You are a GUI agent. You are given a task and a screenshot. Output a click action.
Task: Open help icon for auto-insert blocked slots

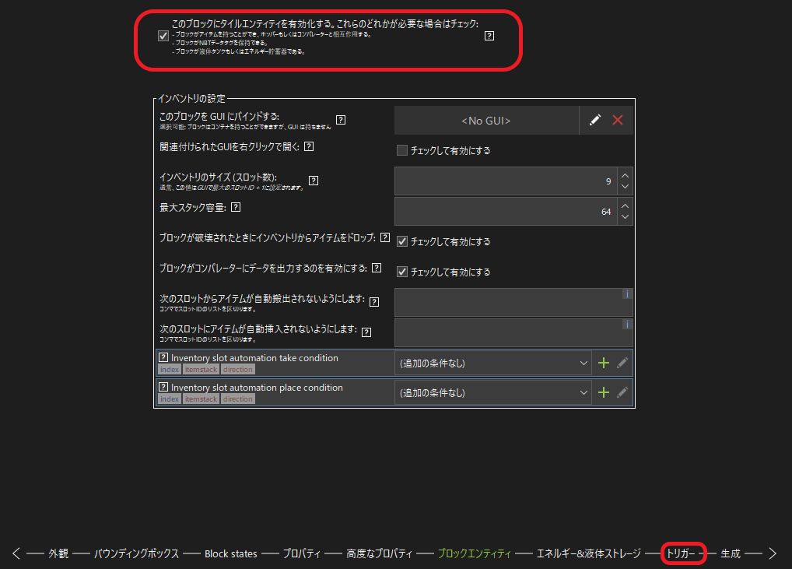366,332
